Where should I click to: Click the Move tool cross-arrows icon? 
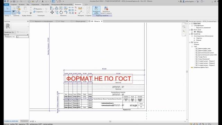52,12
